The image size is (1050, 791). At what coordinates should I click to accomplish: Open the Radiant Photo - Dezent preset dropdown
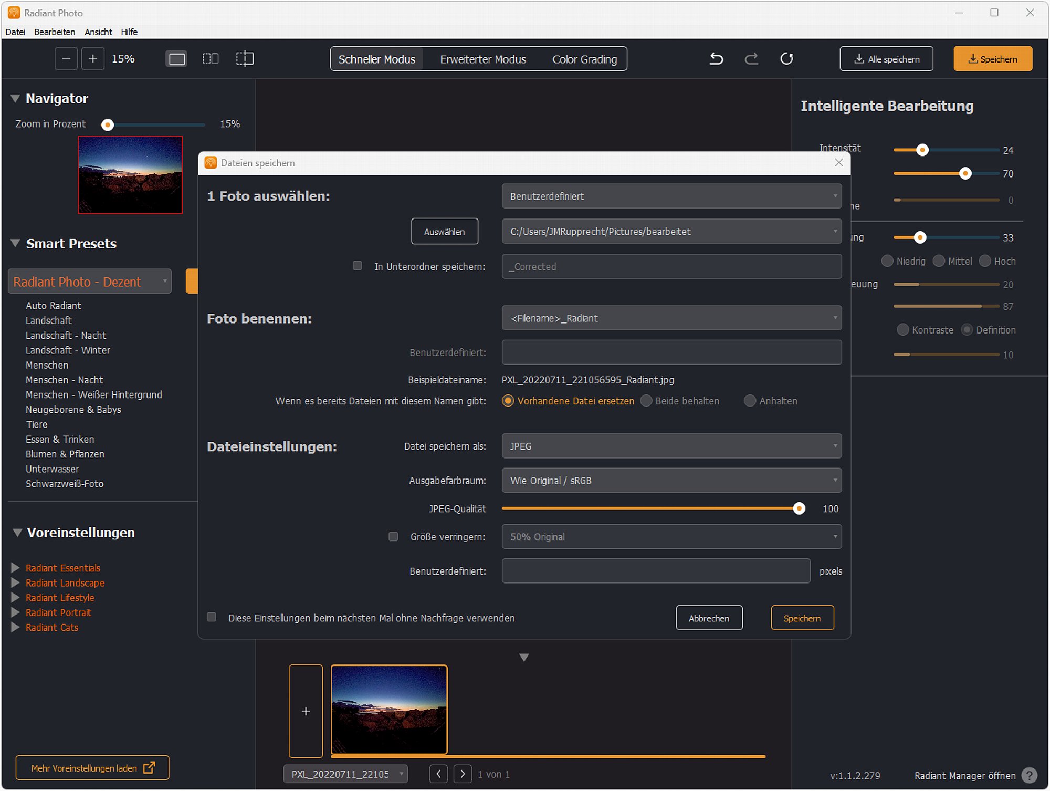coord(90,282)
